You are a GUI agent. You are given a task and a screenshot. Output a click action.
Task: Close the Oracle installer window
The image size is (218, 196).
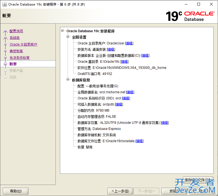[211, 4]
